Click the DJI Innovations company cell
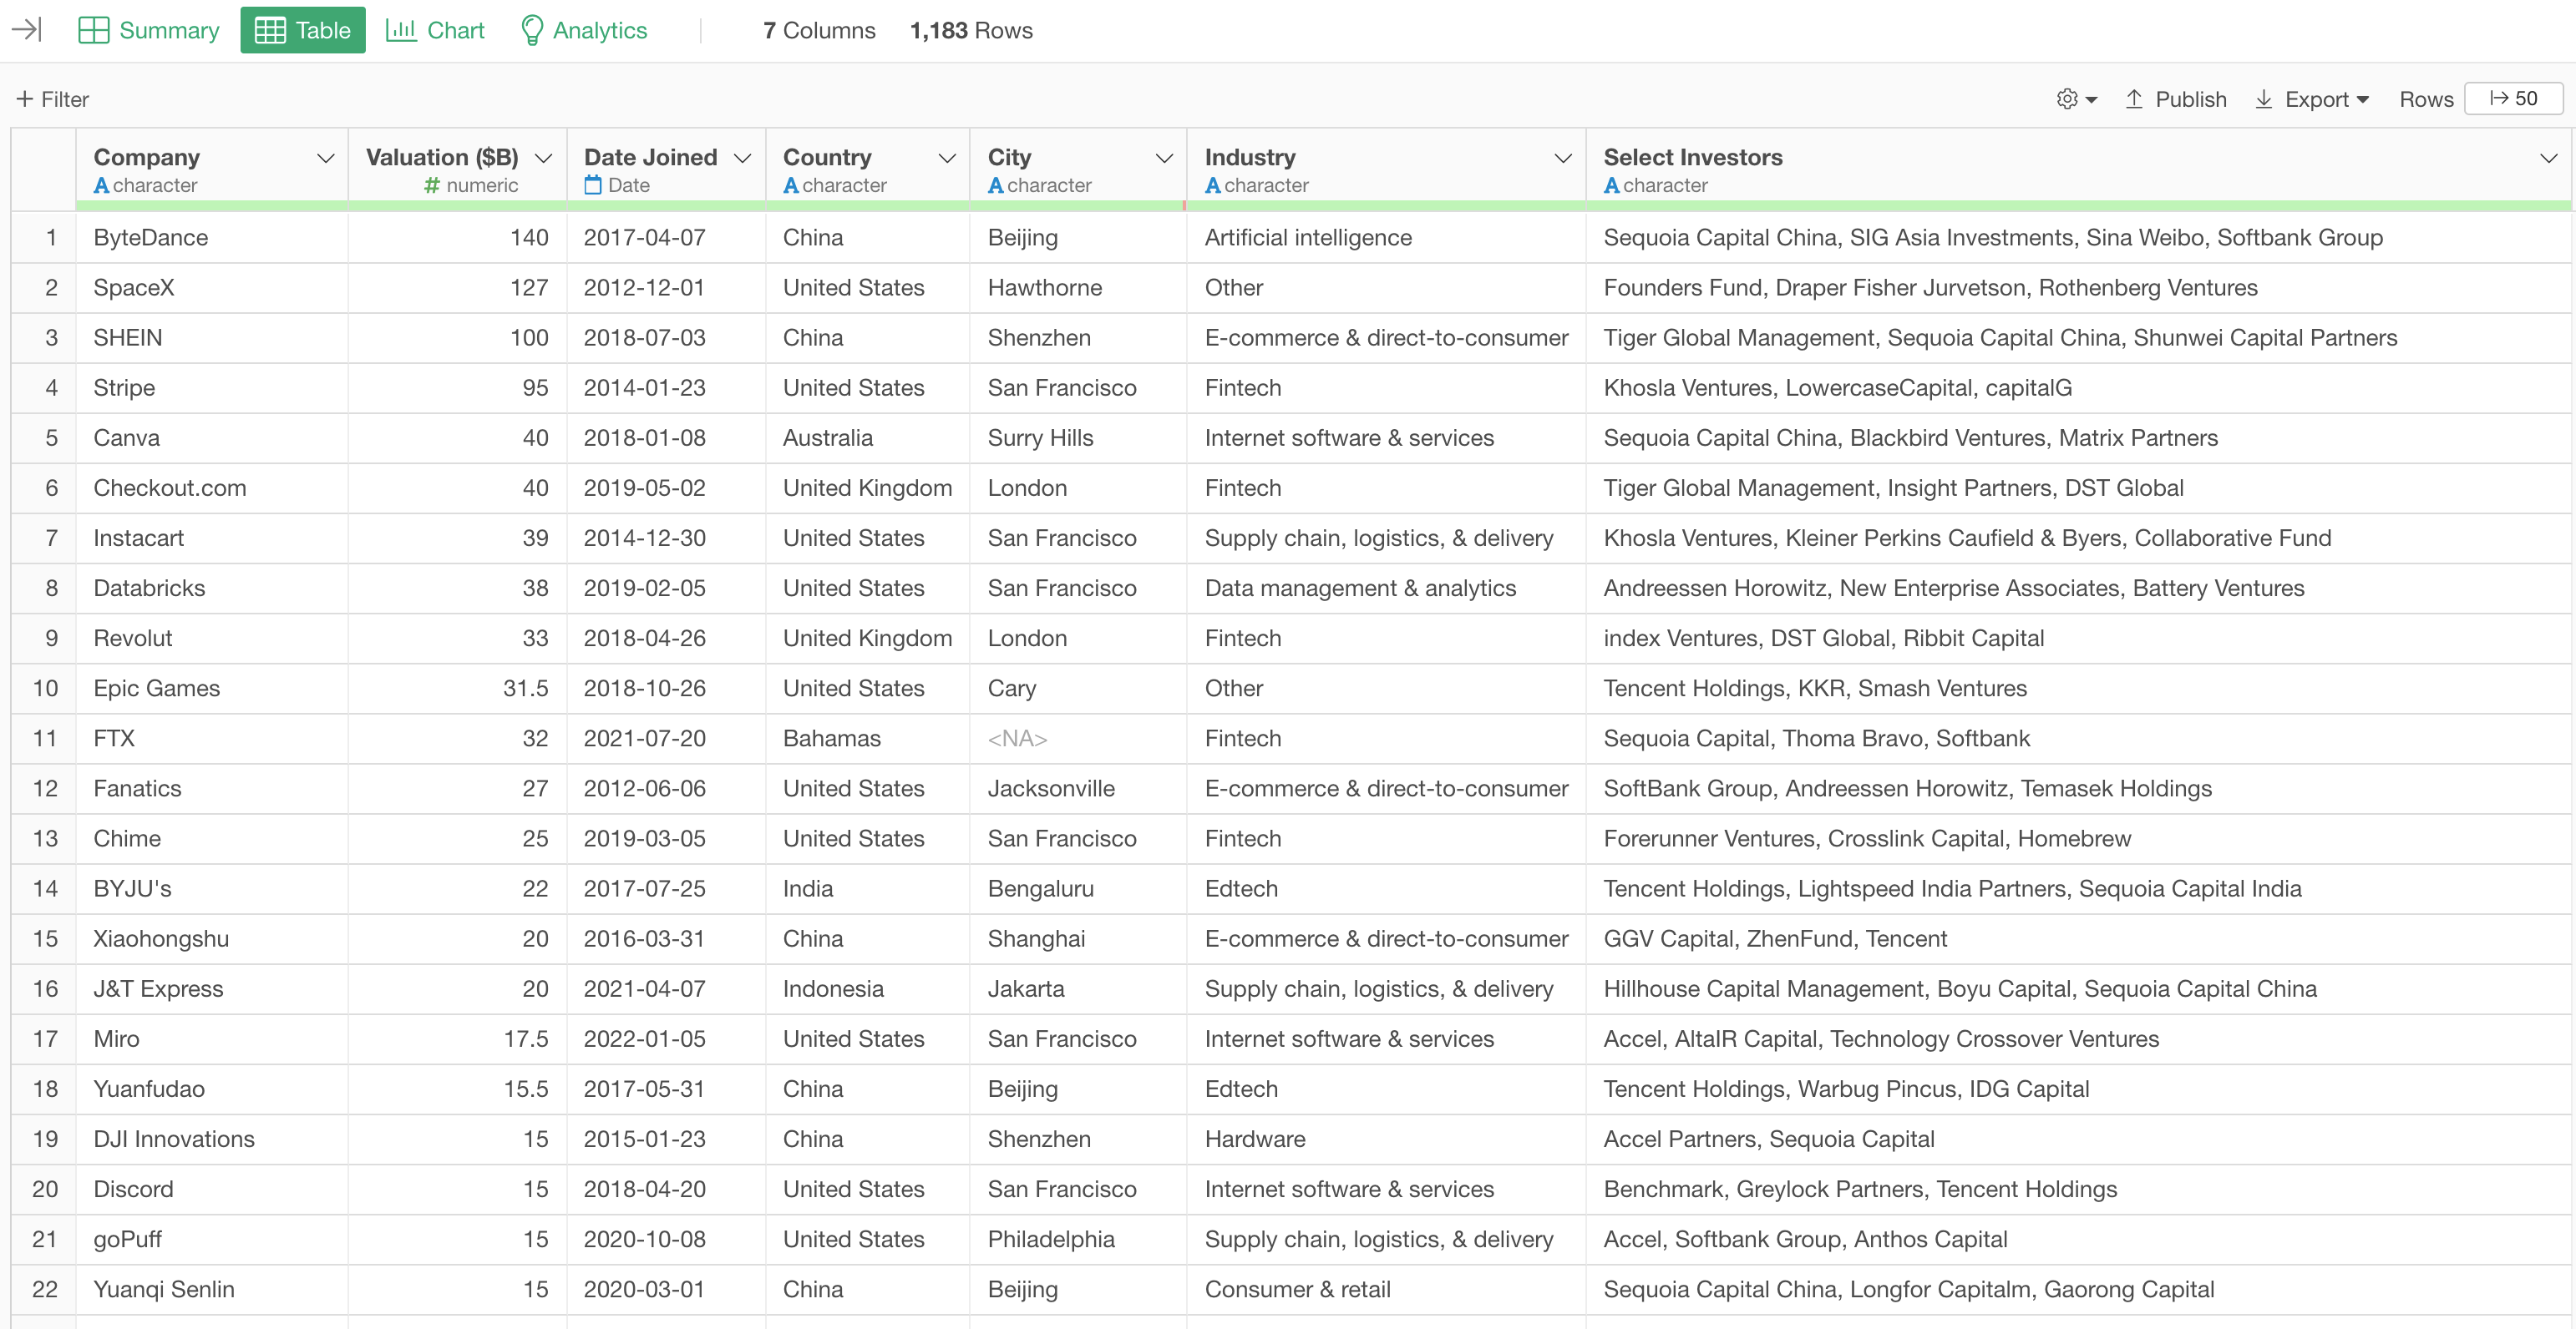The height and width of the screenshot is (1329, 2576). [212, 1138]
